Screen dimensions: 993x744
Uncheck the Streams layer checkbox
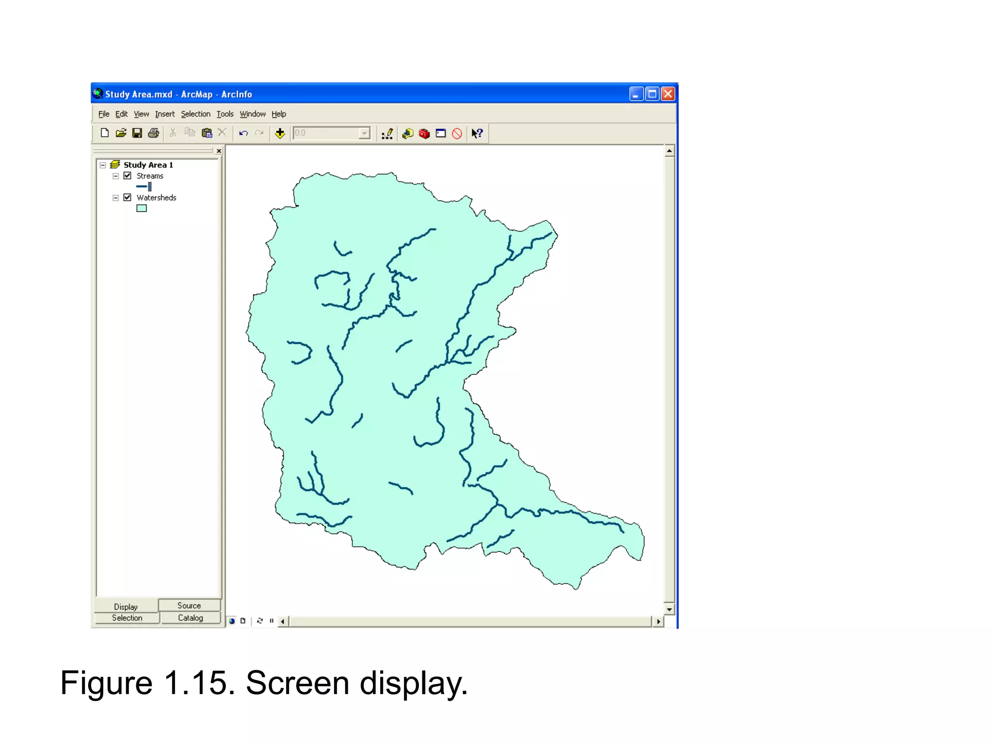click(128, 176)
